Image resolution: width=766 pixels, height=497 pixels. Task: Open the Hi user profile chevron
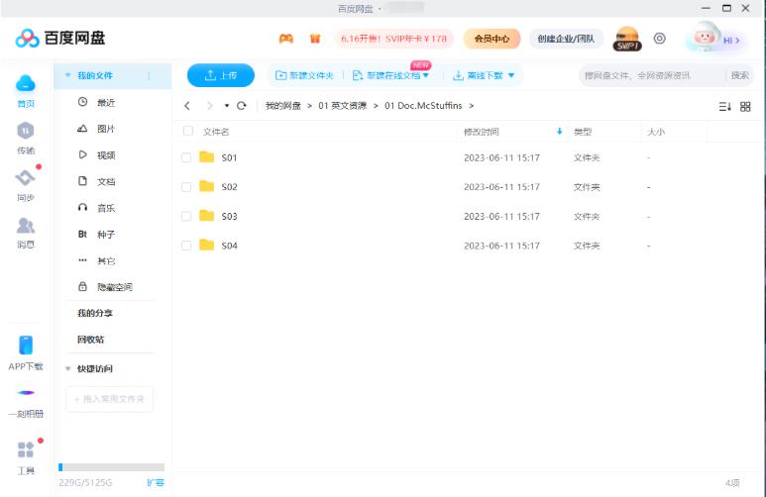(737, 41)
